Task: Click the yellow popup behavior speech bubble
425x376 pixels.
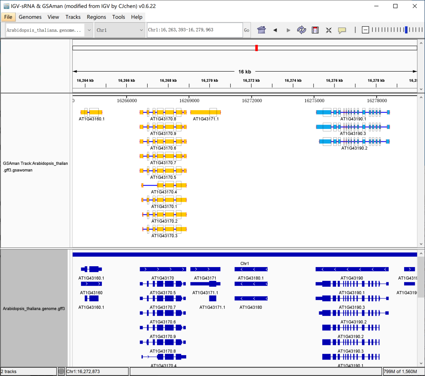Action: point(342,30)
